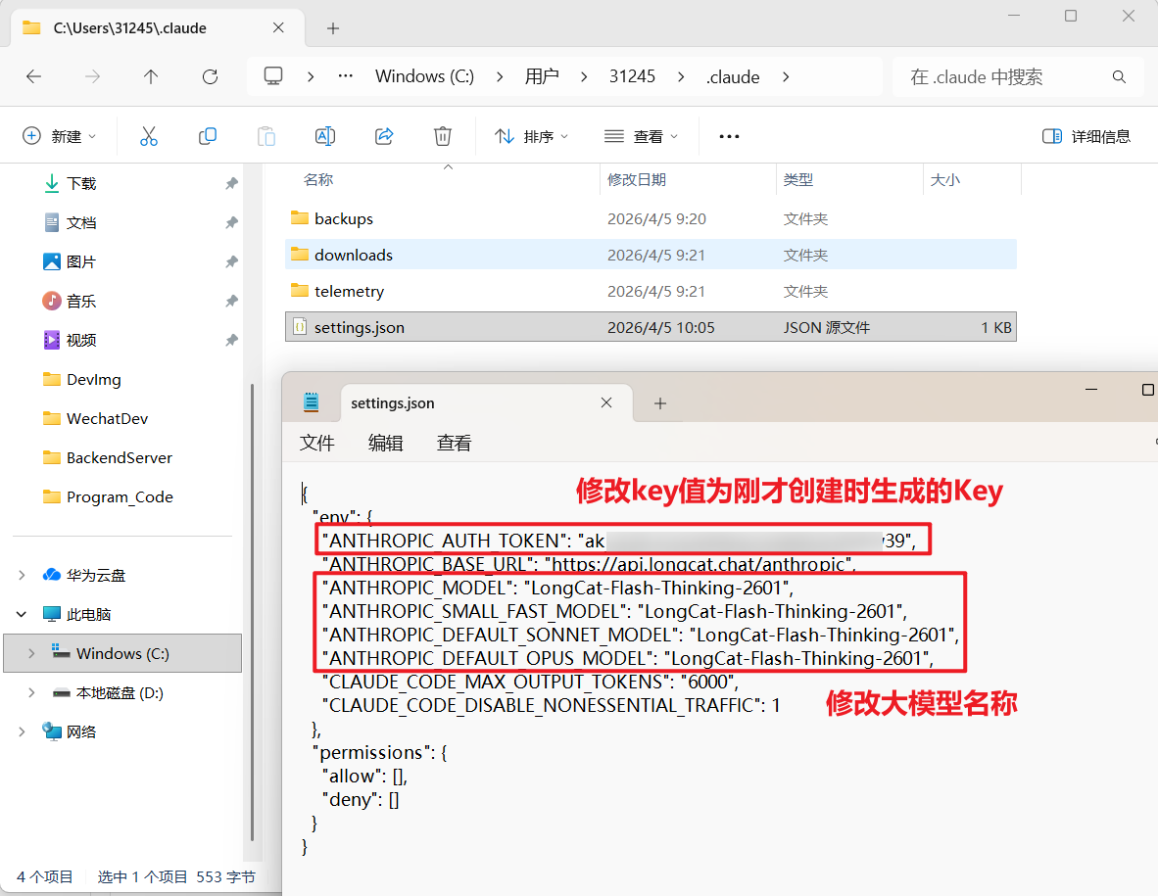Click 31245 in the breadcrumb path

pyautogui.click(x=632, y=76)
